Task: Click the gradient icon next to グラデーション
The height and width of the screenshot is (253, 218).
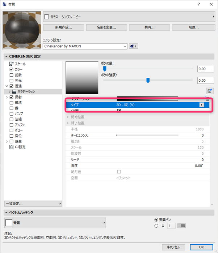Action: pyautogui.click(x=14, y=92)
